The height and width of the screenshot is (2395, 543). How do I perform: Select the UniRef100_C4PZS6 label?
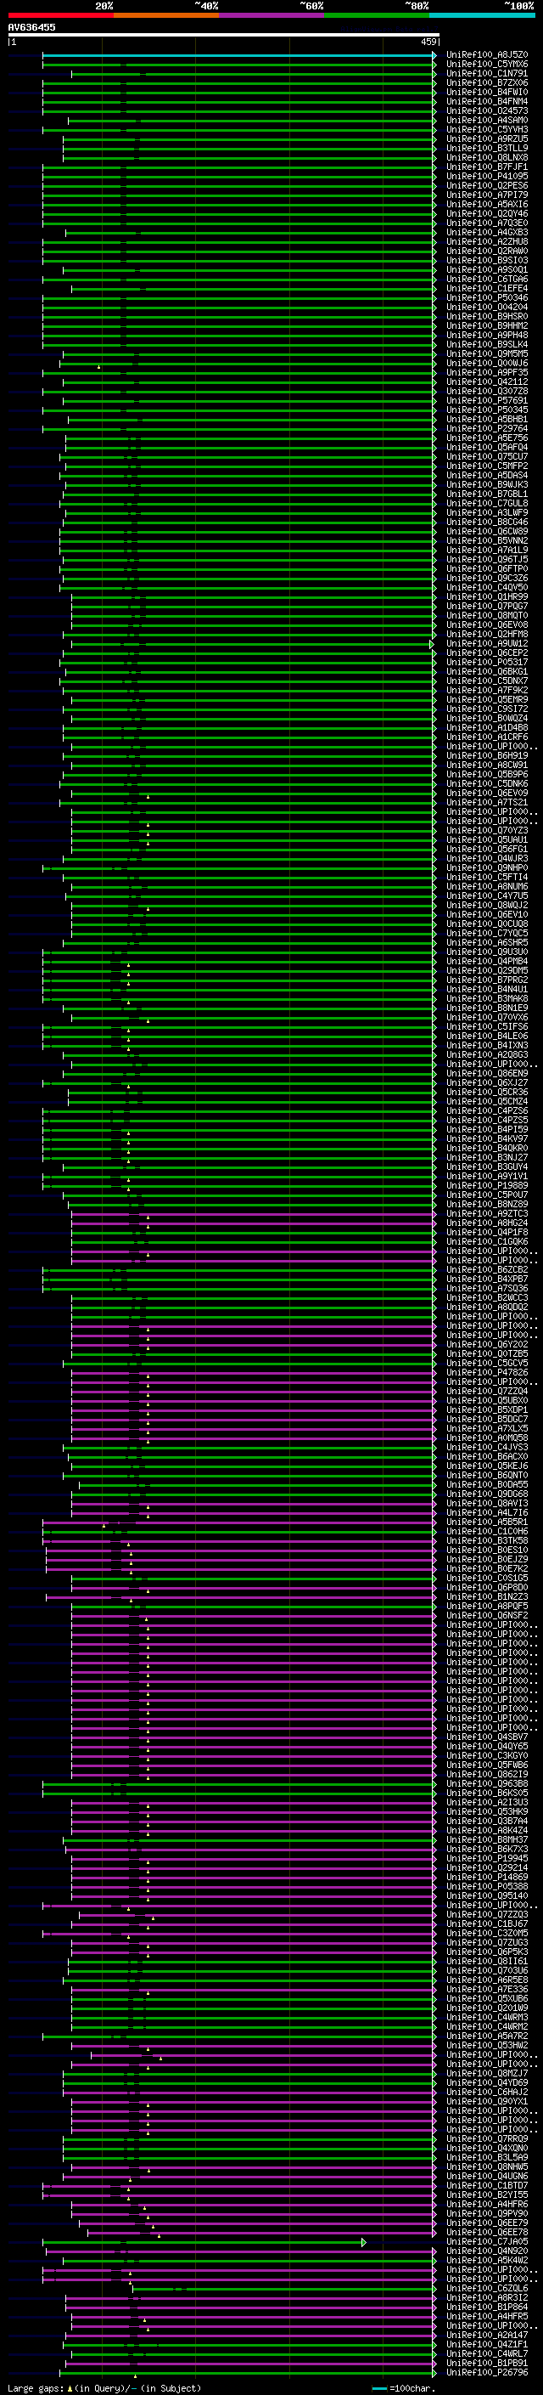click(x=486, y=1110)
